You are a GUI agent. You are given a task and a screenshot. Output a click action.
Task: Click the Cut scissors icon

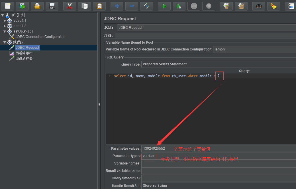tap(70, 6)
